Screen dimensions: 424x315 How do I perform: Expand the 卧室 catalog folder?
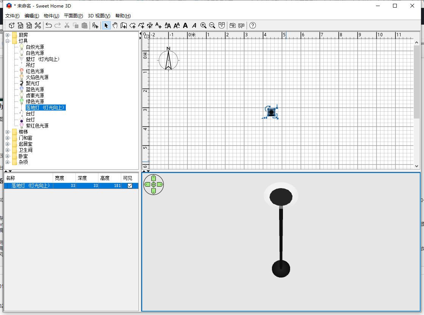point(7,156)
